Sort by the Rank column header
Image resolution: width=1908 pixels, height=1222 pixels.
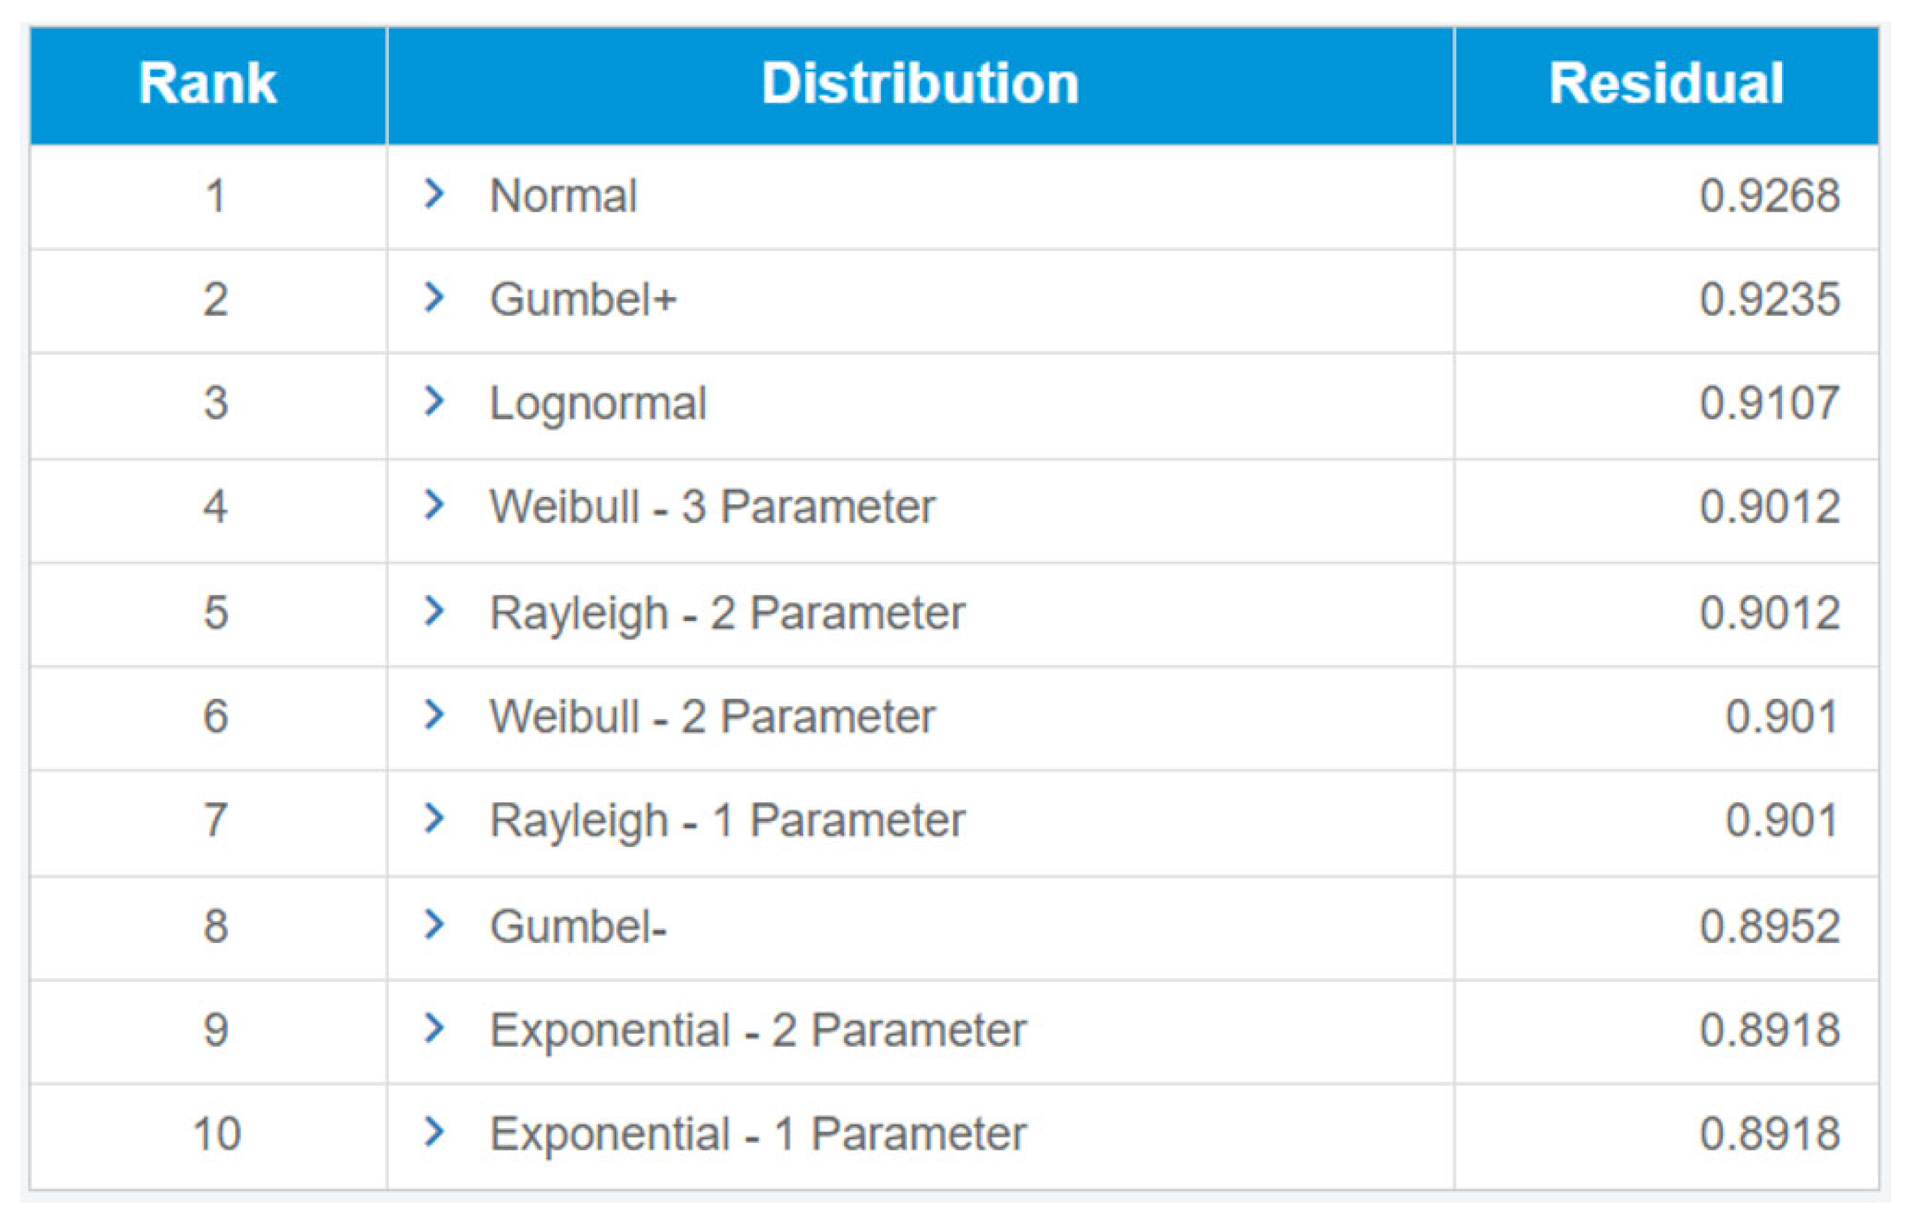click(208, 83)
